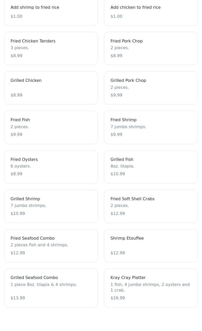This screenshot has height=331, width=202.
Task: Choose Fried Oysters menu item
Action: (x=51, y=167)
